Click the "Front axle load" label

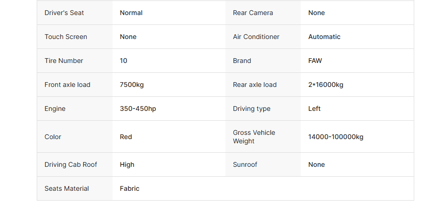67,85
